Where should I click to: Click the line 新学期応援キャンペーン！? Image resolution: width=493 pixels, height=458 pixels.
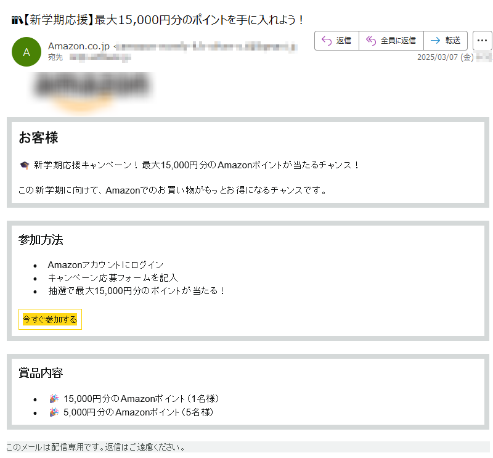coord(189,165)
